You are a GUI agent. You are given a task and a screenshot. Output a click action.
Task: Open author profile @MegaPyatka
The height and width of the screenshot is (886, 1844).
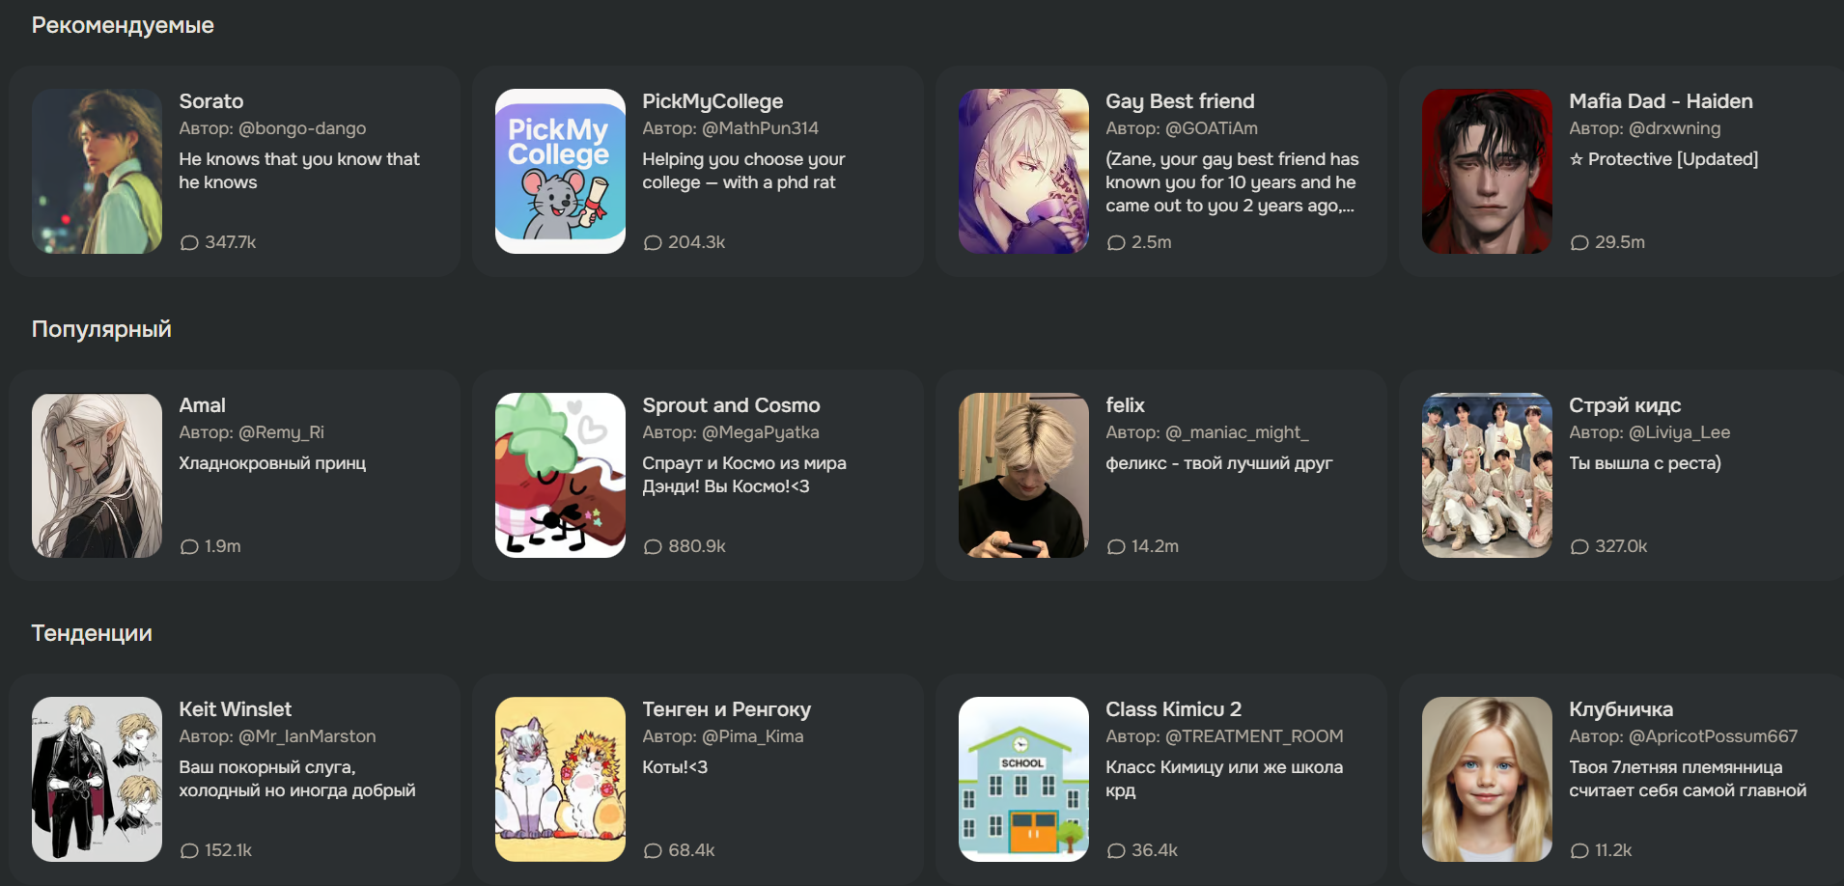tap(761, 432)
